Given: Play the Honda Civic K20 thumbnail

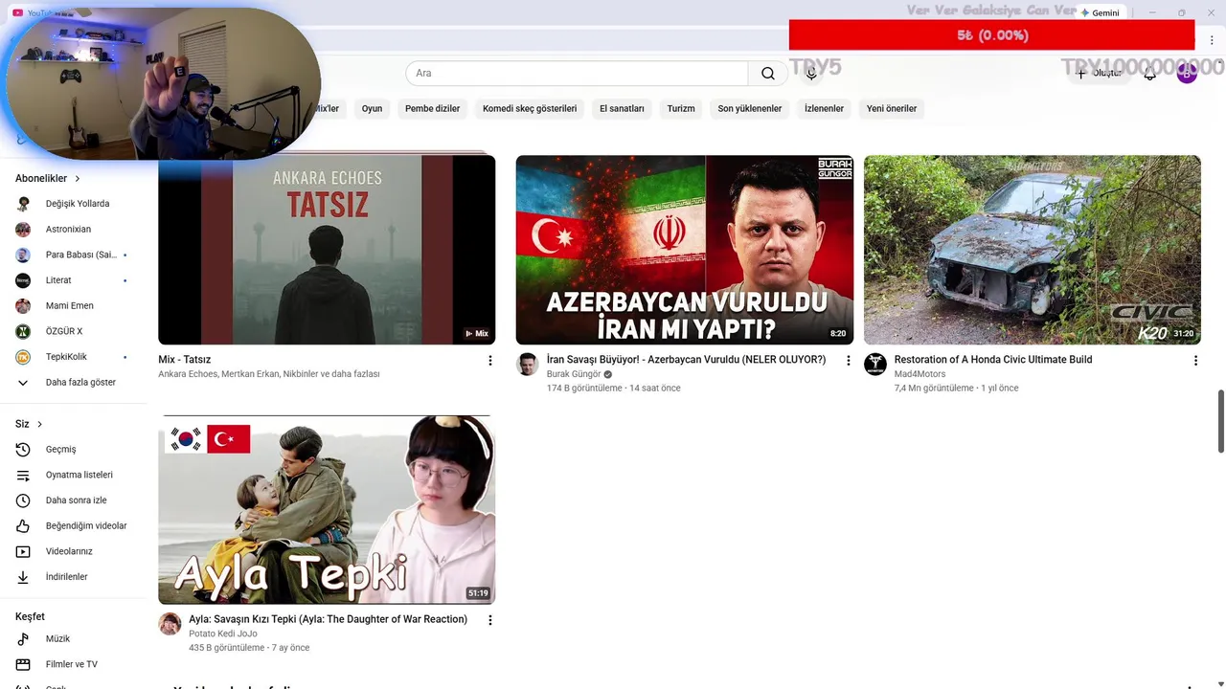Looking at the screenshot, I should pyautogui.click(x=1033, y=250).
